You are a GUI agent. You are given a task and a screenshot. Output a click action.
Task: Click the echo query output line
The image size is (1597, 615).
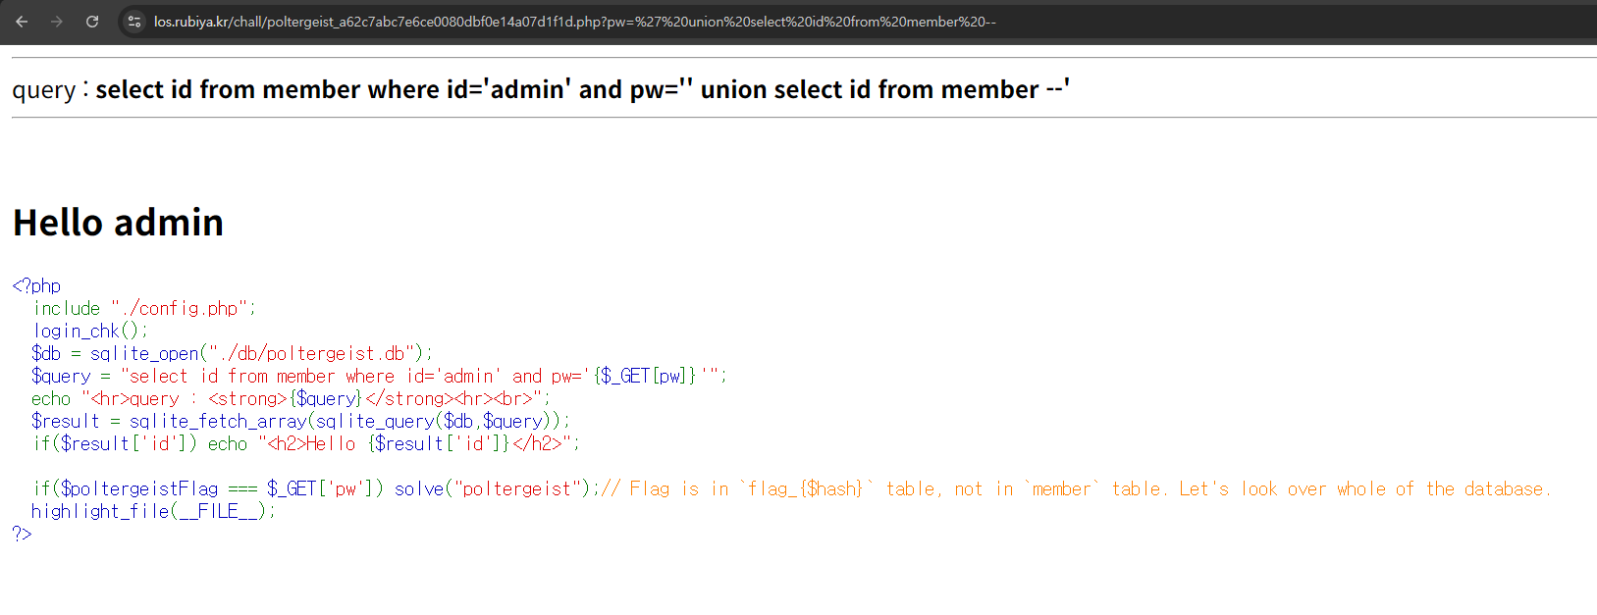[x=291, y=398]
